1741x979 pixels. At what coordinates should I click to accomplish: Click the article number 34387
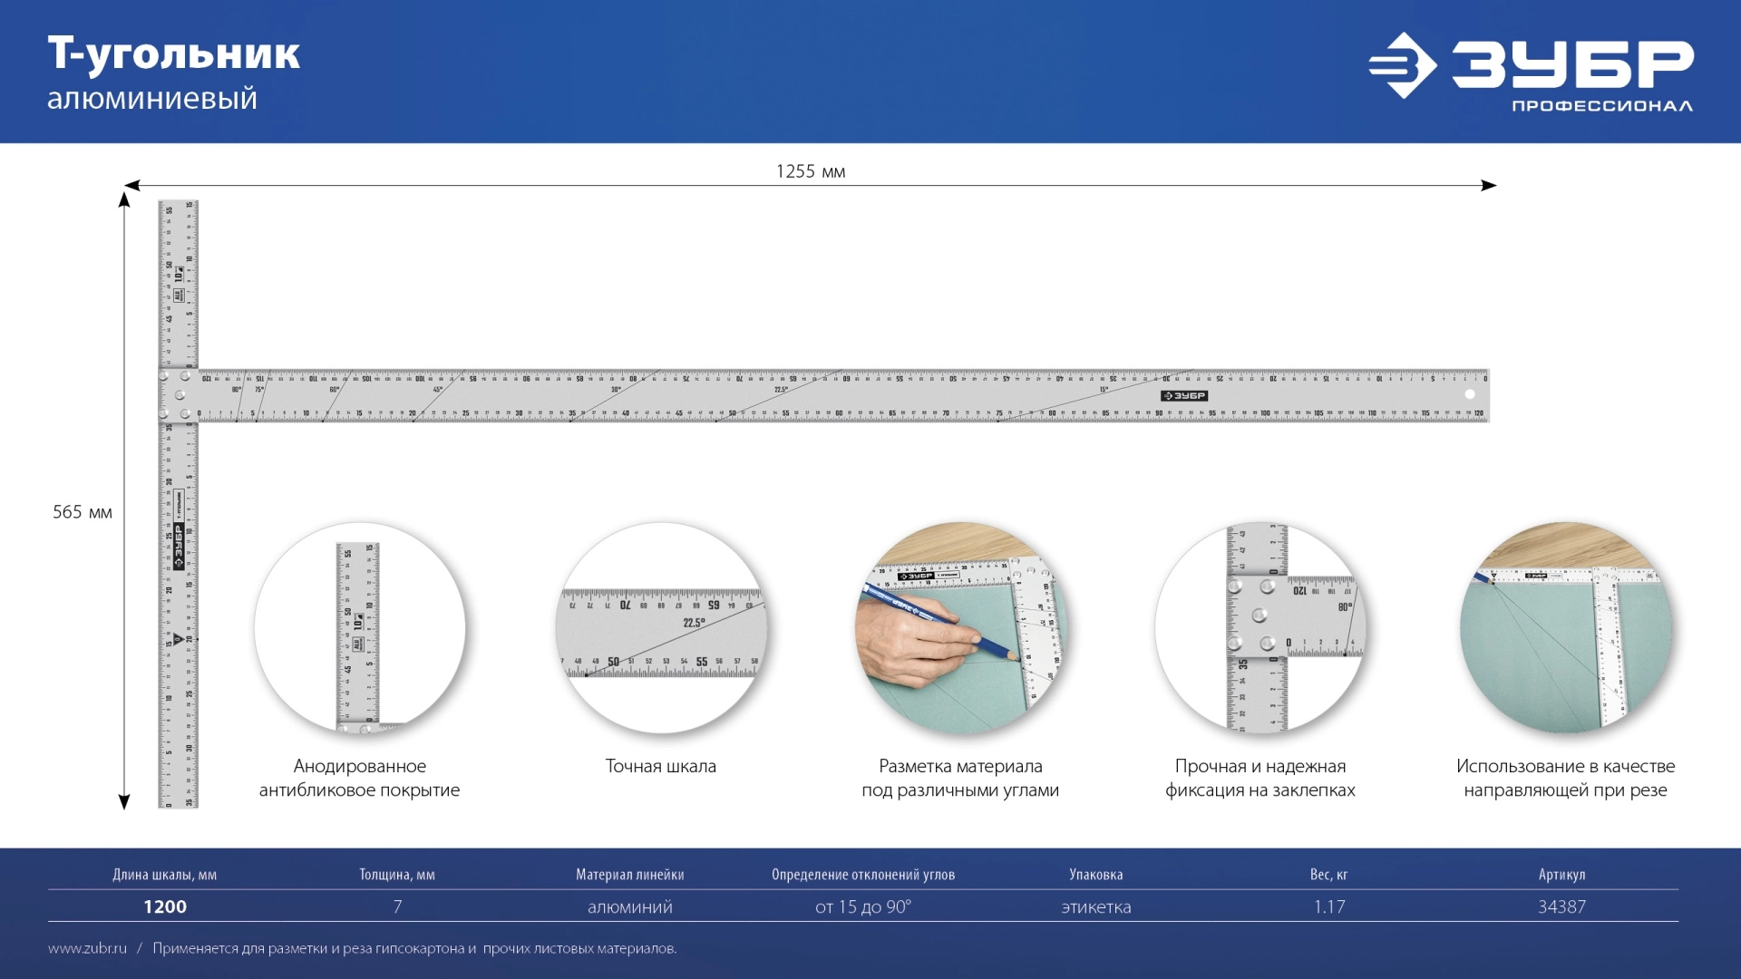click(1561, 906)
